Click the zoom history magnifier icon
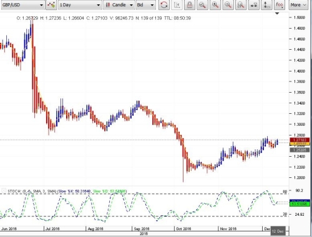This screenshot has width=312, height=237. click(x=241, y=5)
